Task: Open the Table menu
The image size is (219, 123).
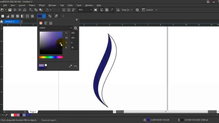Action: (70, 5)
